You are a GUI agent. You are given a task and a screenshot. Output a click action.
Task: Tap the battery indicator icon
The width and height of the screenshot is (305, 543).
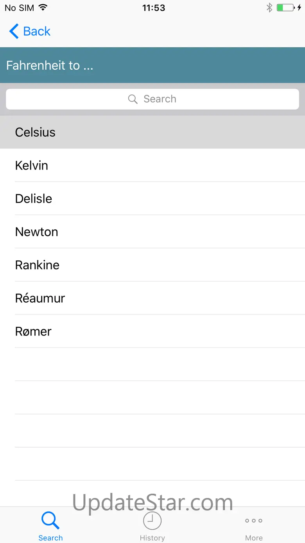tap(285, 8)
